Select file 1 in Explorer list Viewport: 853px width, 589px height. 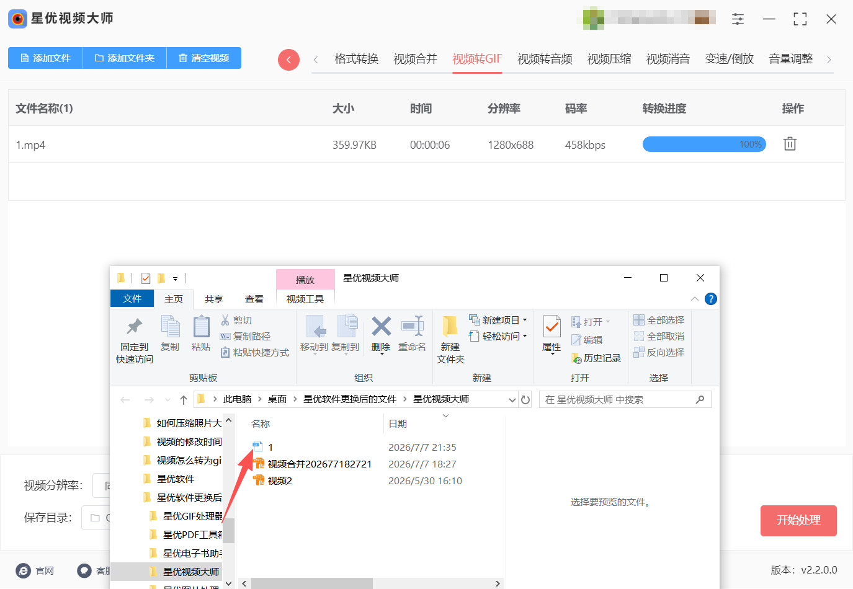pyautogui.click(x=270, y=447)
